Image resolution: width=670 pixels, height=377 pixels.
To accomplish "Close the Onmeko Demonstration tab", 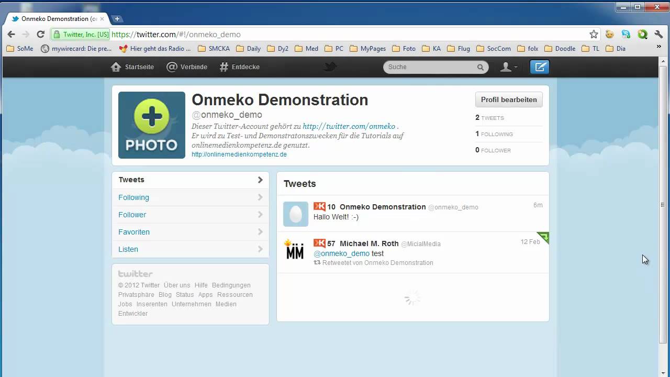I will 102,19.
